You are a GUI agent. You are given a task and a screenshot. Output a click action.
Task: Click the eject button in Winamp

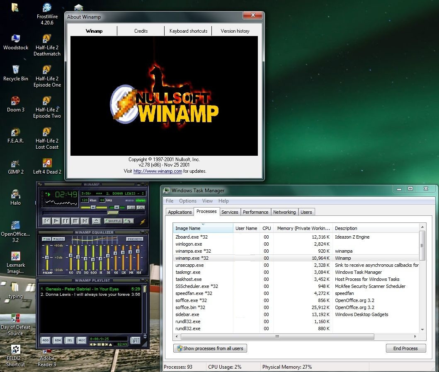click(96, 221)
